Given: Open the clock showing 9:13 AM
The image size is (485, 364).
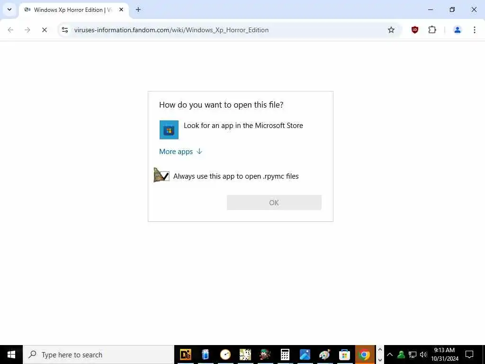Looking at the screenshot, I should tap(444, 355).
